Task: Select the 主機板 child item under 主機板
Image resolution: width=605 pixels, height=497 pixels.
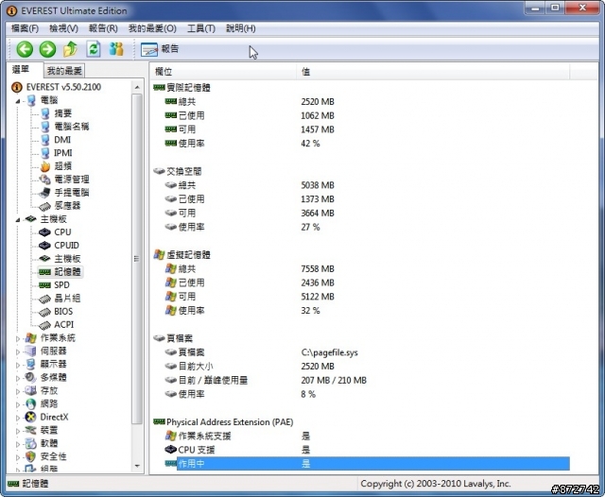Action: [67, 259]
